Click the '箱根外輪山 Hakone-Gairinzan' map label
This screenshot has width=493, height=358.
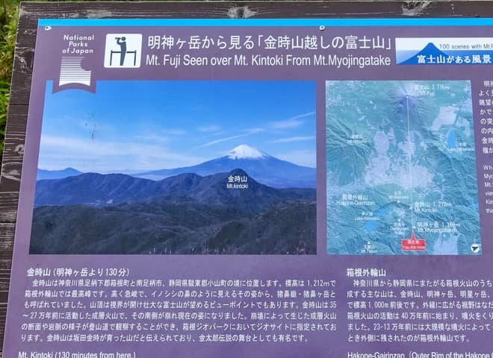tap(356, 200)
